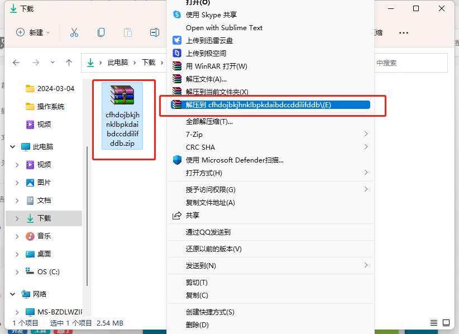Click the Cut scissors icon in toolbar

coord(74,32)
